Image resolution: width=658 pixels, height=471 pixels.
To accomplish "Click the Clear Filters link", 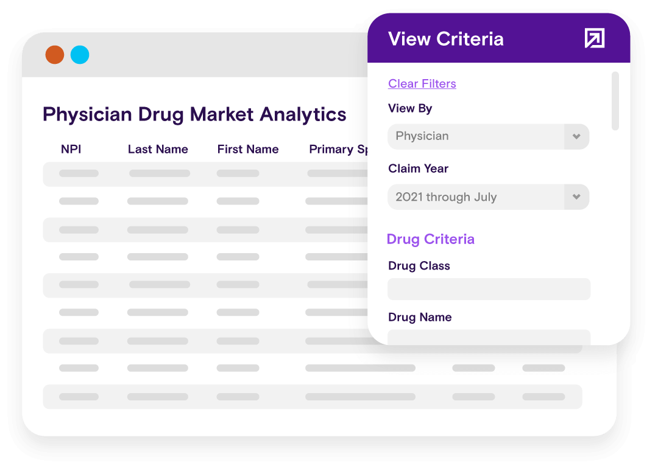I will pos(422,83).
